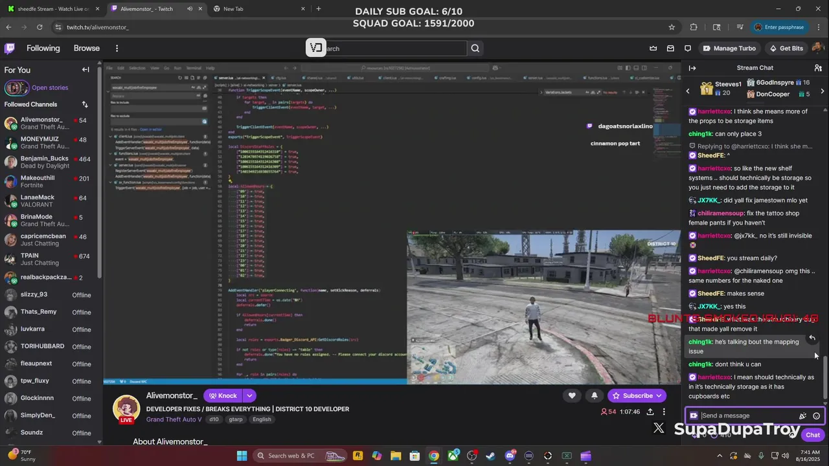This screenshot has height=466, width=829.
Task: Click Open stories link
Action: (50, 88)
